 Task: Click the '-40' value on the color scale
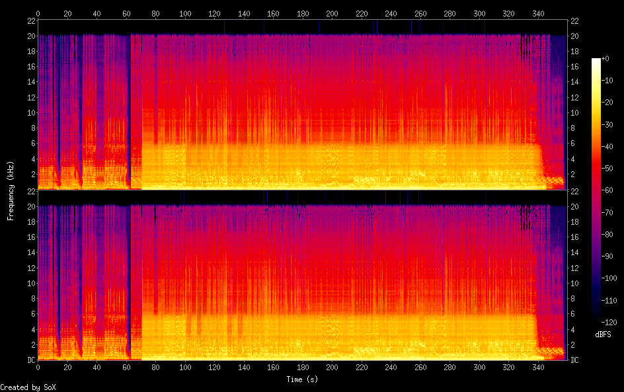(607, 147)
